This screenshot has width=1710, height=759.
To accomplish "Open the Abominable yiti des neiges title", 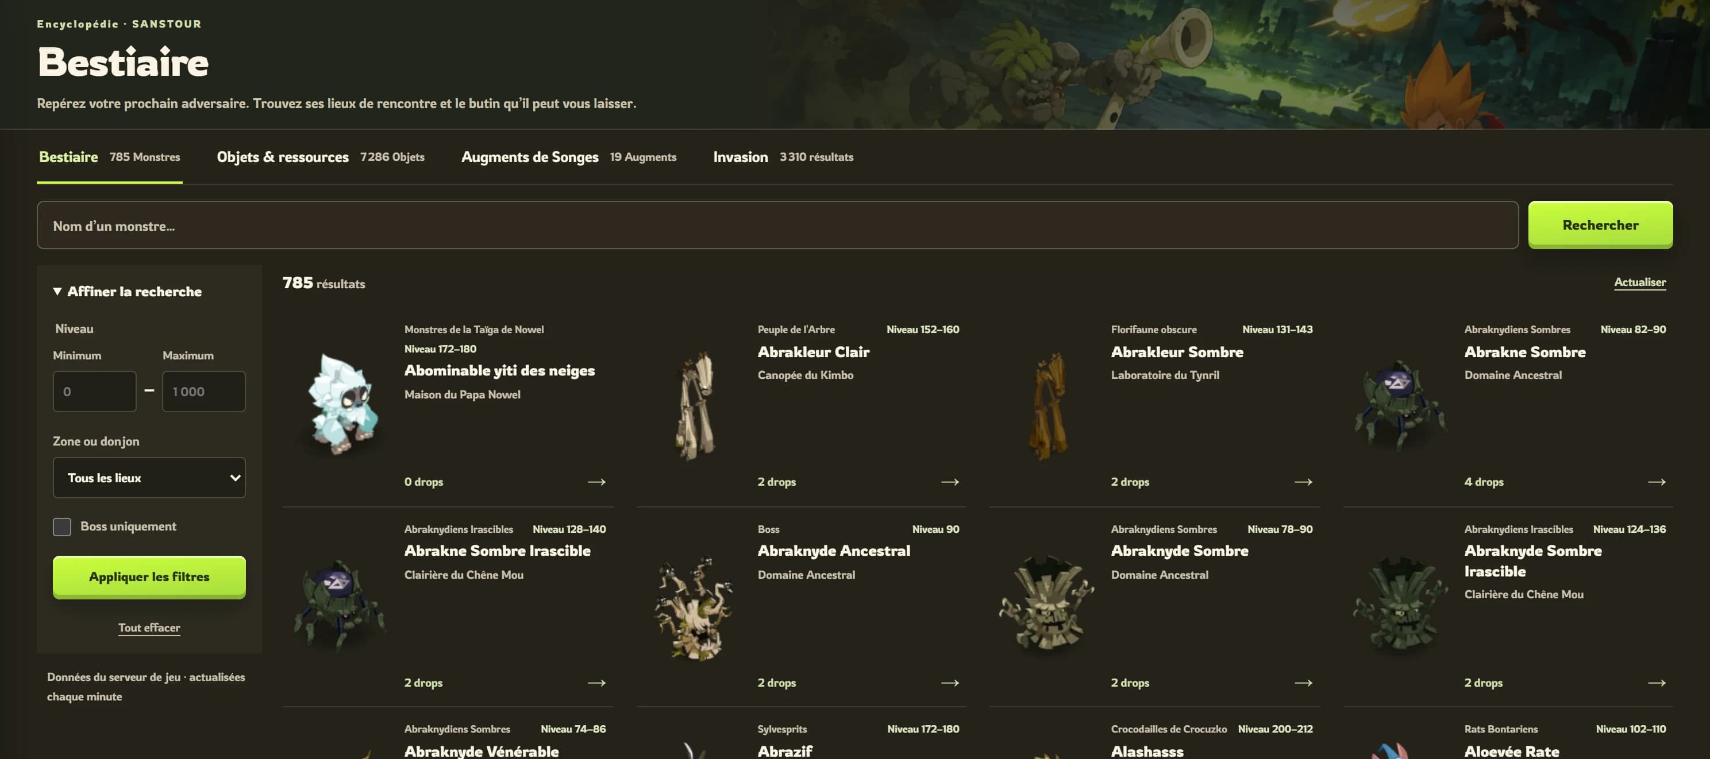I will point(500,371).
